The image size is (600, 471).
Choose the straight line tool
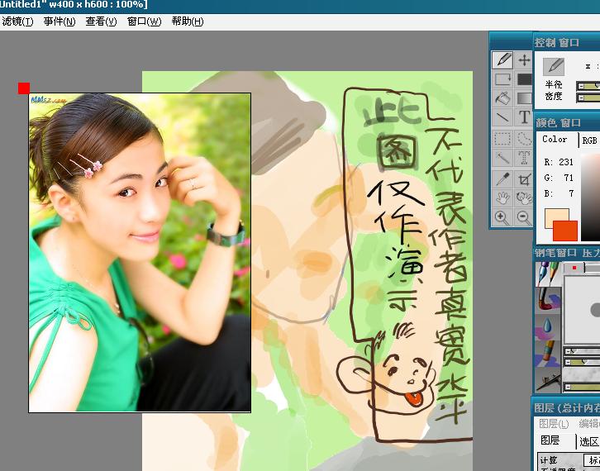[502, 117]
